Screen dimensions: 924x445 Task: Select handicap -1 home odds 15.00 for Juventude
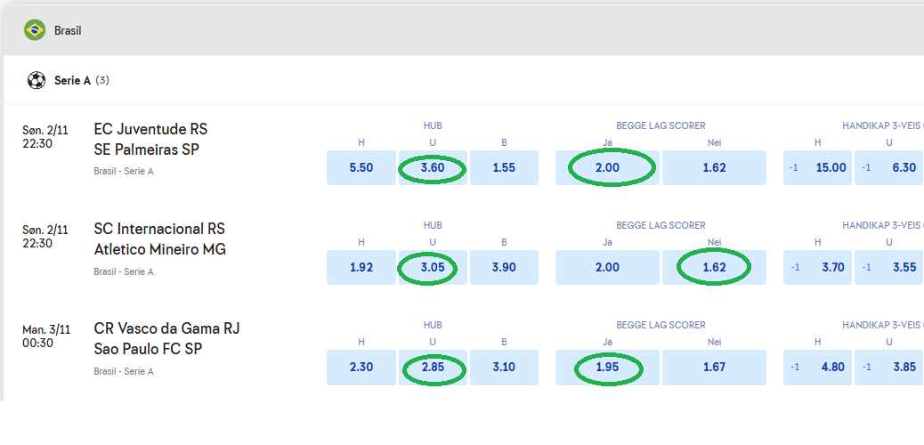817,167
